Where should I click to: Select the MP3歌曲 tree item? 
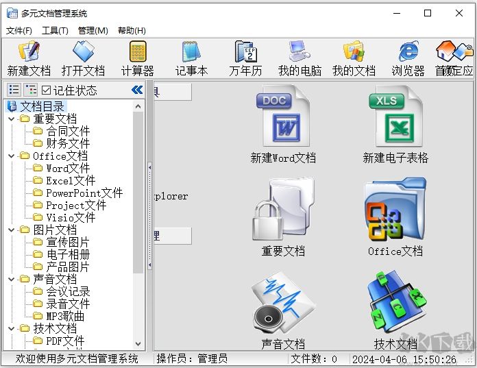click(65, 317)
